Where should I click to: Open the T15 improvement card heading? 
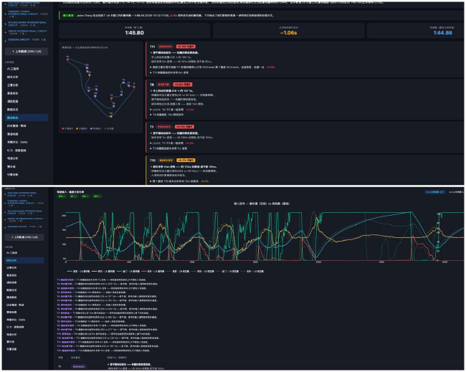pyautogui.click(x=153, y=161)
